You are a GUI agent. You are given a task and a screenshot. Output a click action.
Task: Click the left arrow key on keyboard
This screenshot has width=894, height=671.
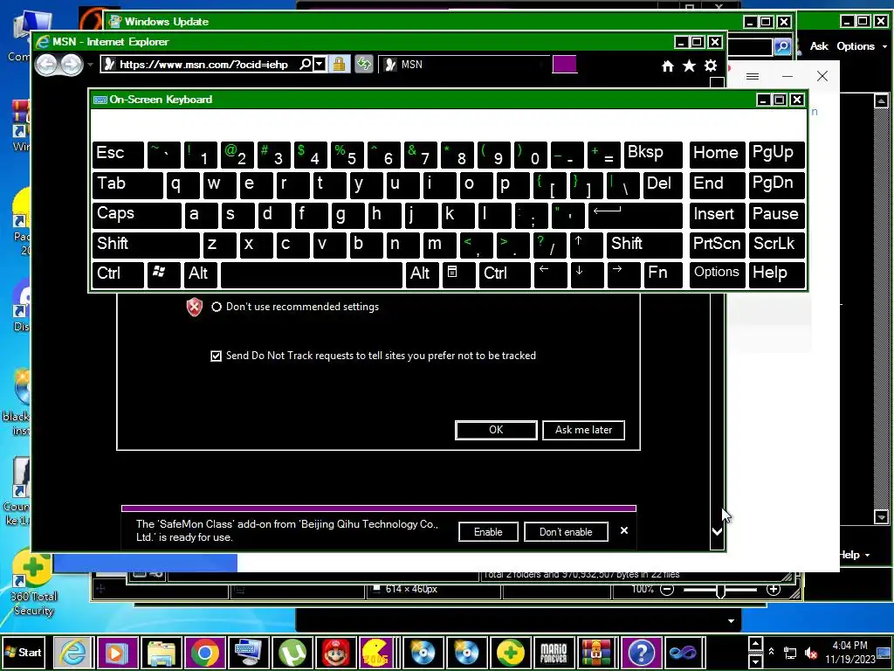pyautogui.click(x=550, y=275)
